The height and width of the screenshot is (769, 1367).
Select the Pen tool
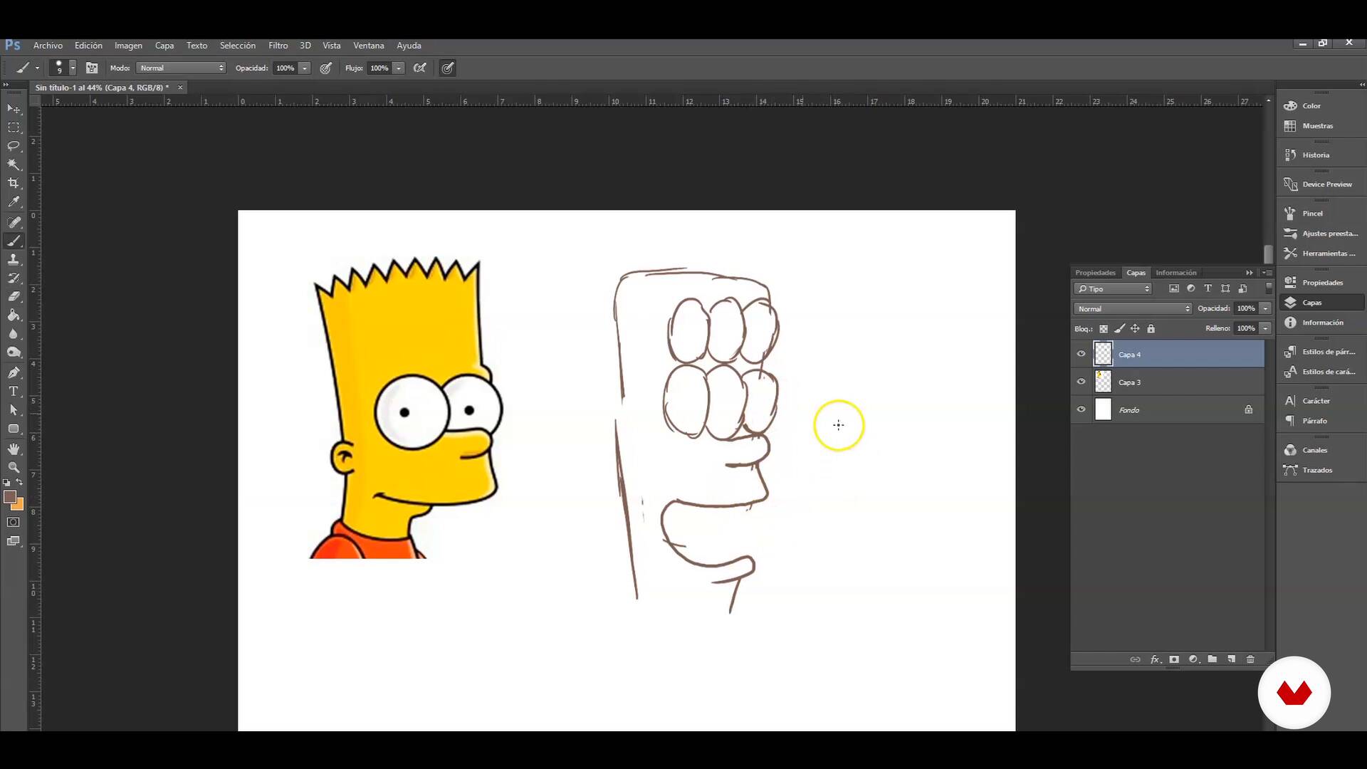coord(14,372)
